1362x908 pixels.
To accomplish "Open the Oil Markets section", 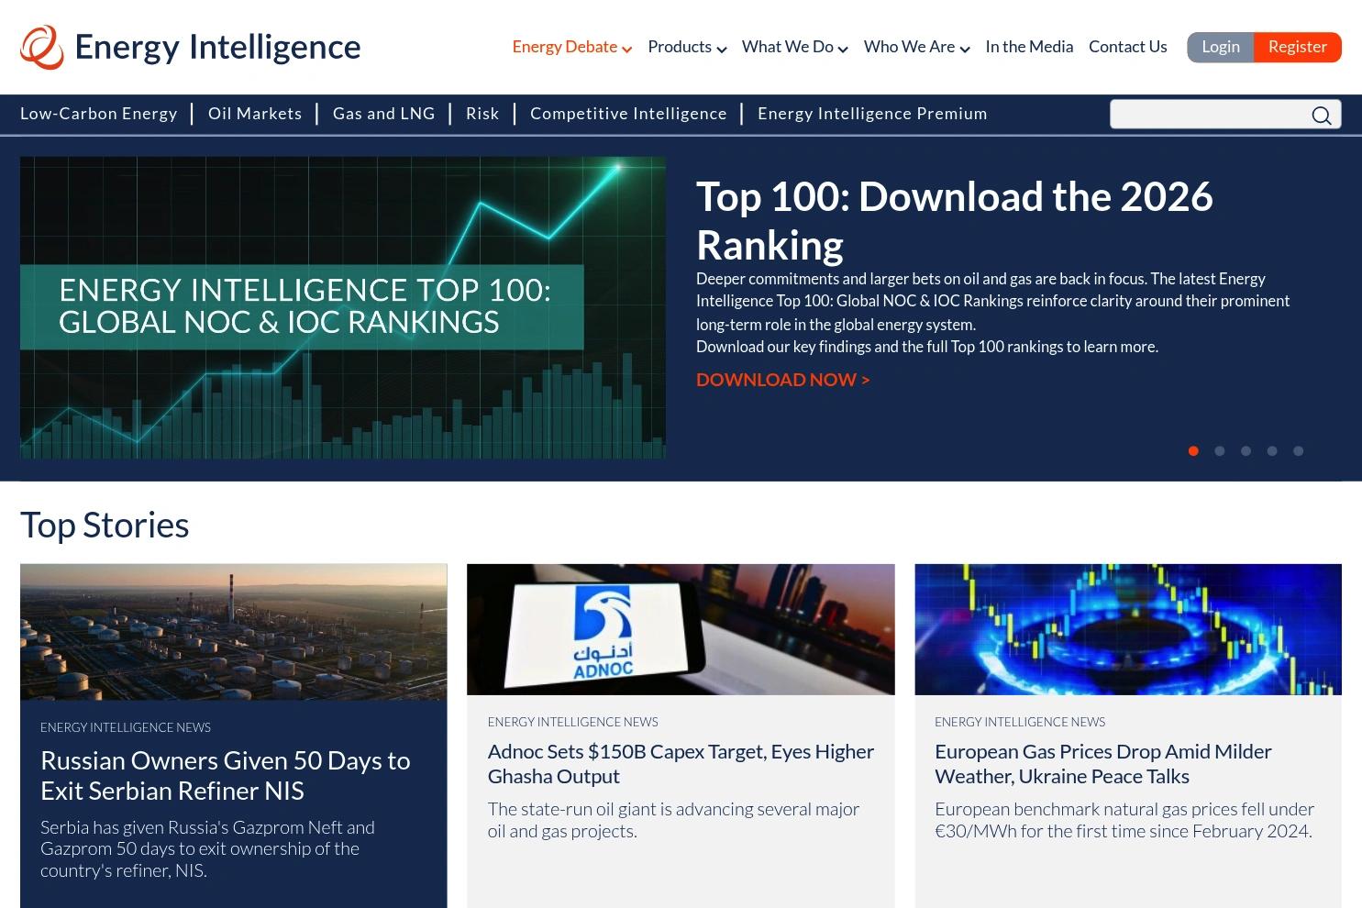I will 255,114.
